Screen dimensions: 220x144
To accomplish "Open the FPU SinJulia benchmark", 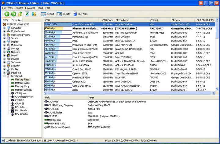I will (21, 114).
